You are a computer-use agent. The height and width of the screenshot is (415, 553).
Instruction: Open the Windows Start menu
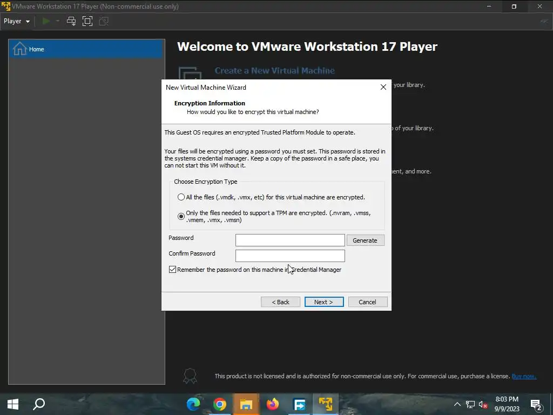click(13, 404)
